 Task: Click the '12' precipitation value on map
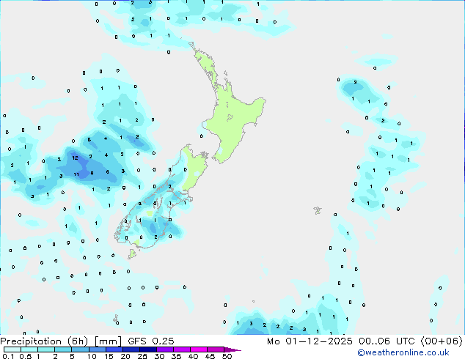[x=75, y=158]
